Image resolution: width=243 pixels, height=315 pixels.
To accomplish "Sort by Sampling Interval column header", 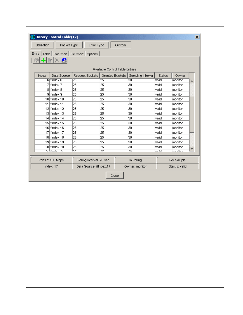I will coord(141,75).
